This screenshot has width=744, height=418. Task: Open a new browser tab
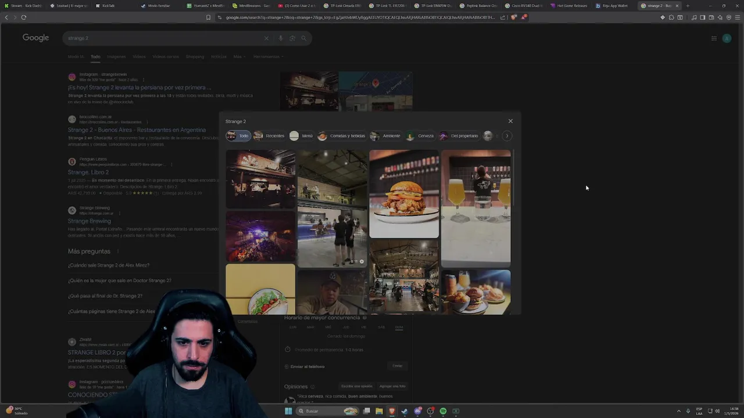pos(688,6)
